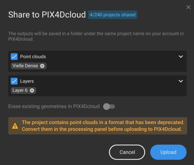Remove the Layer 6 chip
The height and width of the screenshot is (165, 194).
click(x=32, y=90)
